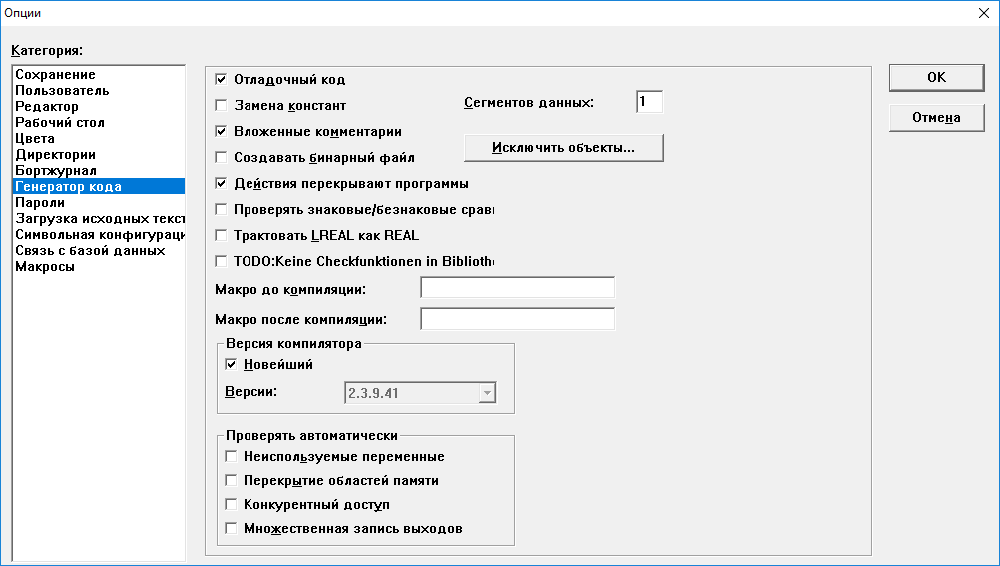Focus the Макро до компиляции field
1000x566 pixels.
pos(517,288)
